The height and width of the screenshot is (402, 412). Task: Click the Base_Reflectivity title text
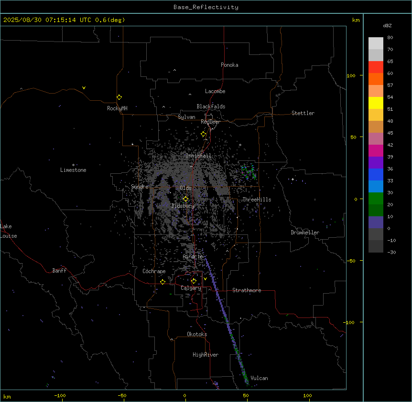pyautogui.click(x=206, y=7)
